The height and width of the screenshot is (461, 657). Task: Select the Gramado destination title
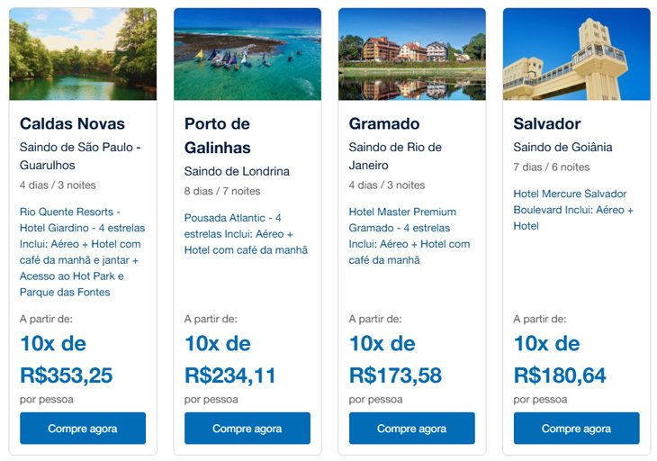point(384,123)
